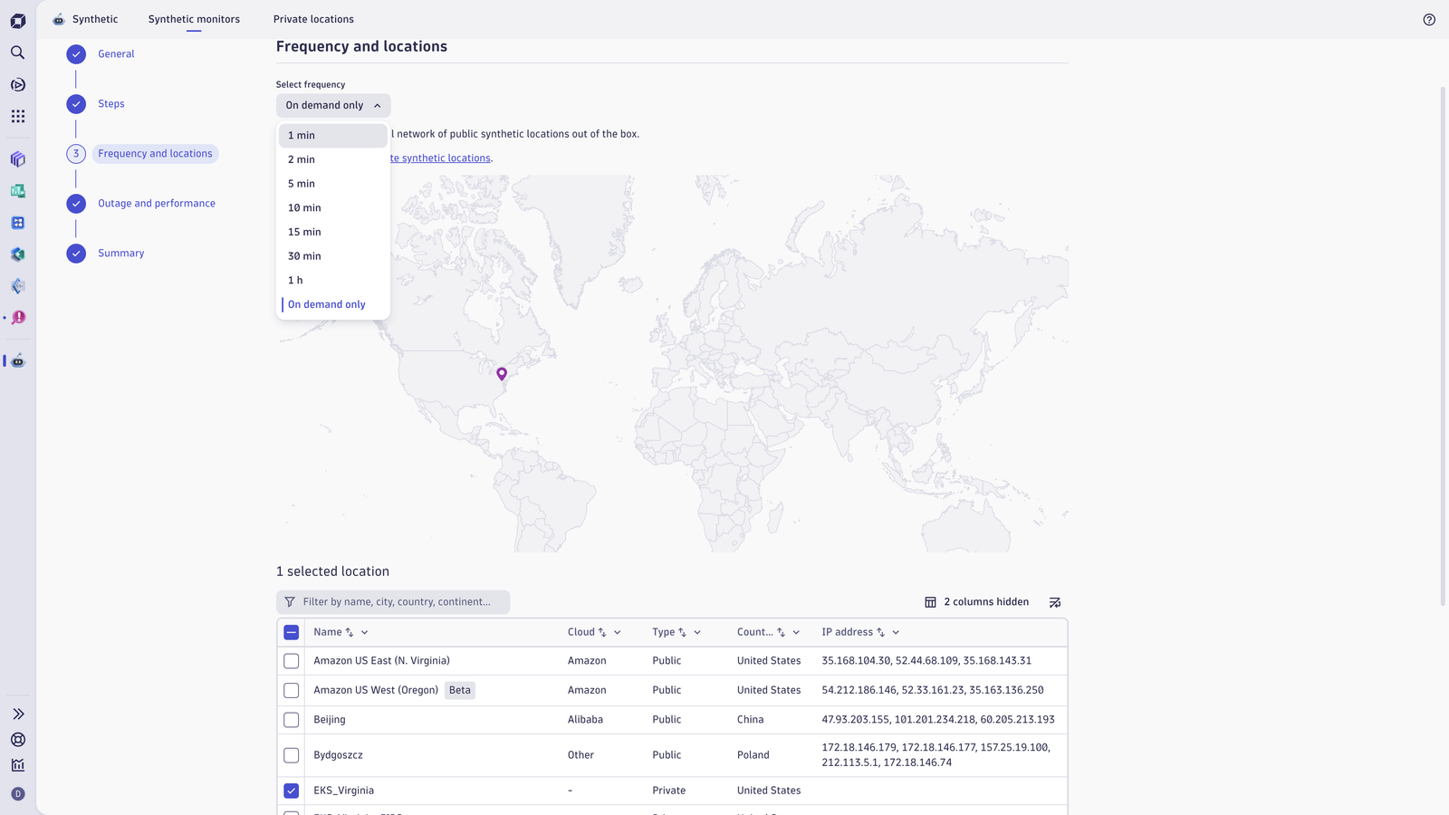Toggle the select-all header checkbox
This screenshot has width=1449, height=815.
(x=292, y=632)
